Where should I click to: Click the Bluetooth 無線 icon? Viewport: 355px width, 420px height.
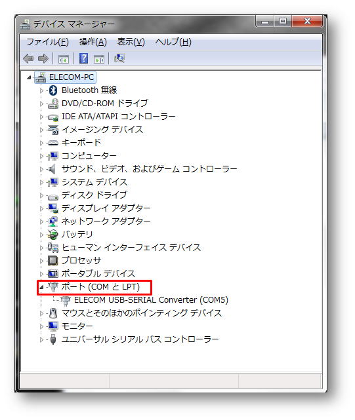[x=53, y=90]
